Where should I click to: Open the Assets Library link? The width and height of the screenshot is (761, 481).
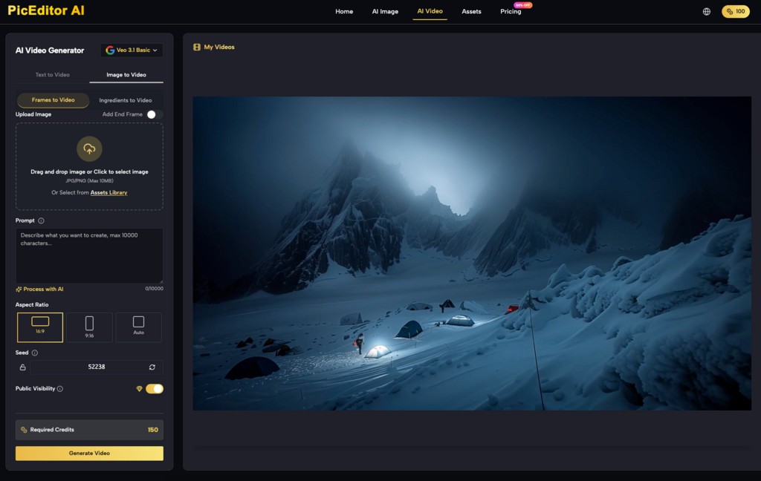coord(109,192)
